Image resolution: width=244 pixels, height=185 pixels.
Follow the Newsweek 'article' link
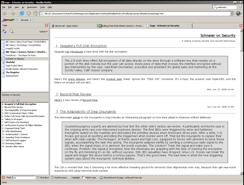(76, 117)
